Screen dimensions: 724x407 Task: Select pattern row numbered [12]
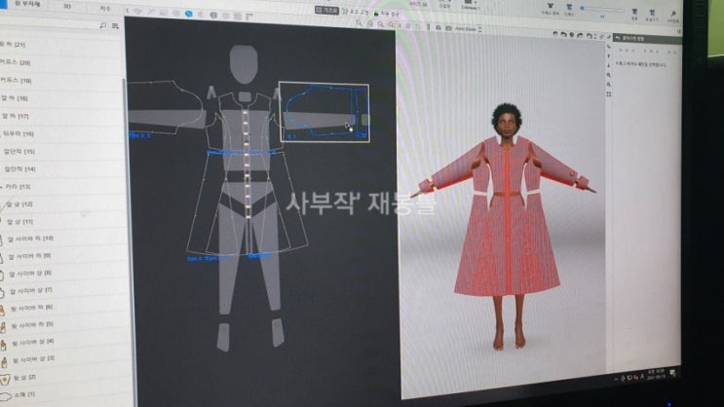click(x=62, y=203)
